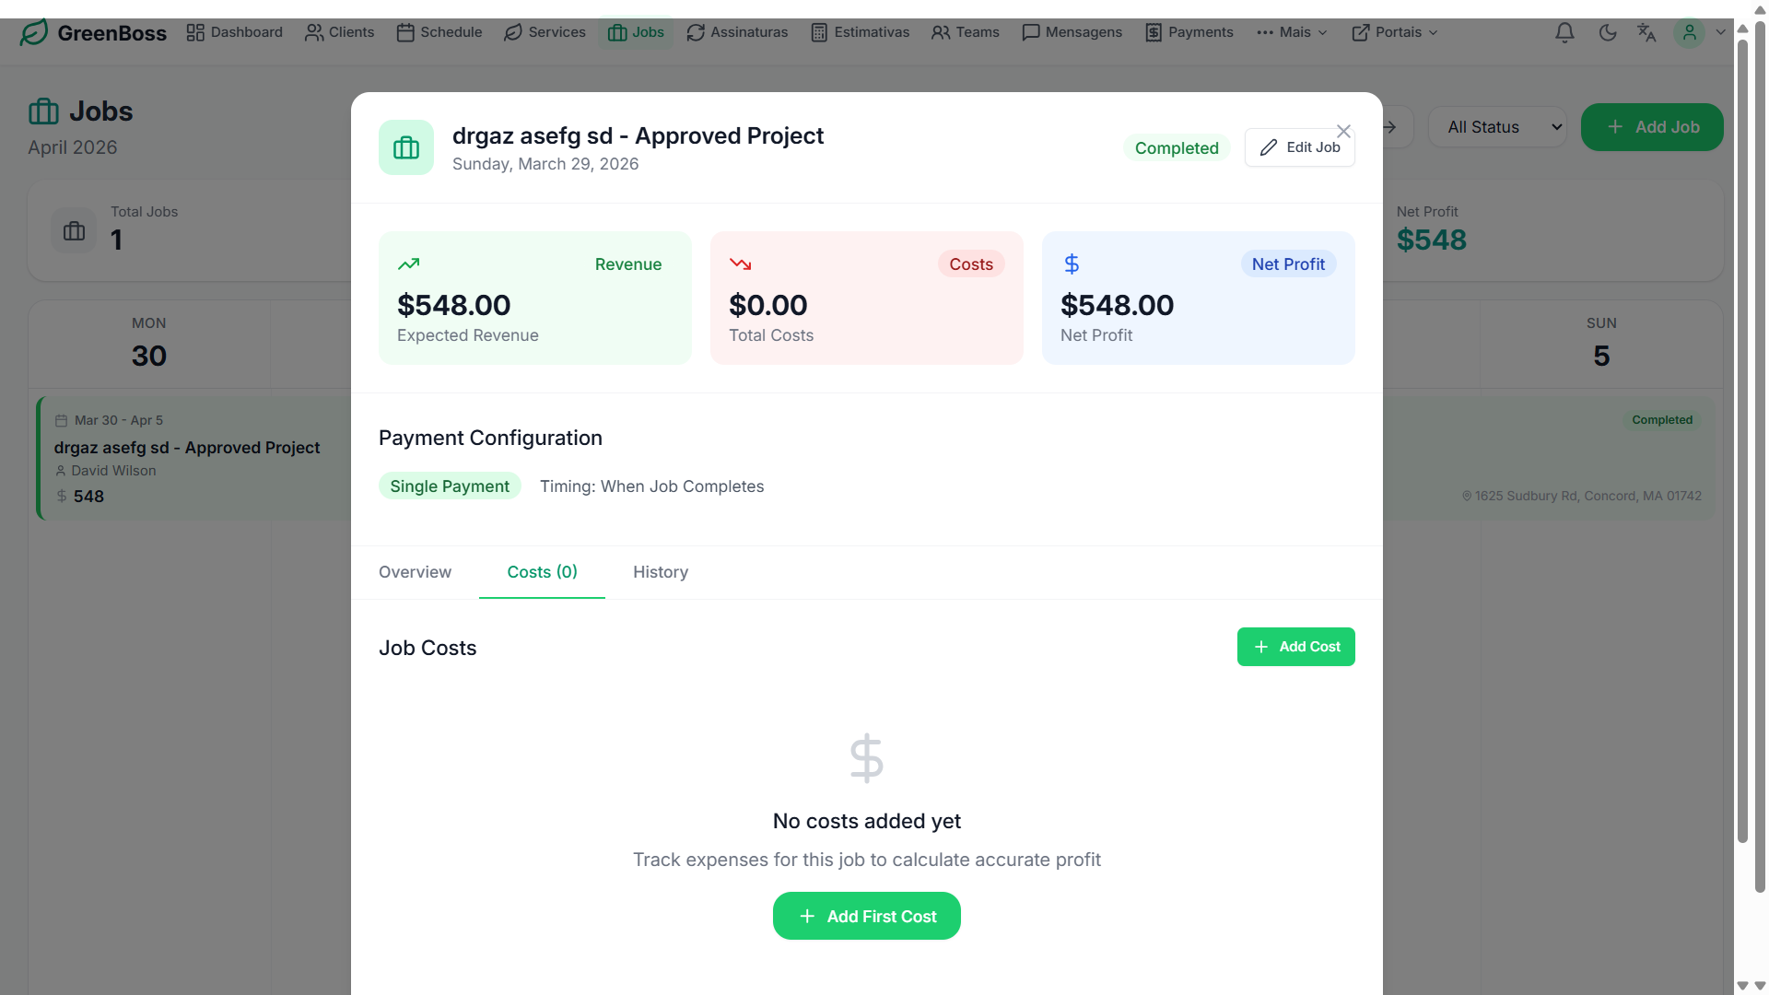This screenshot has height=995, width=1769.
Task: Expand the Mais menu
Action: 1292,32
